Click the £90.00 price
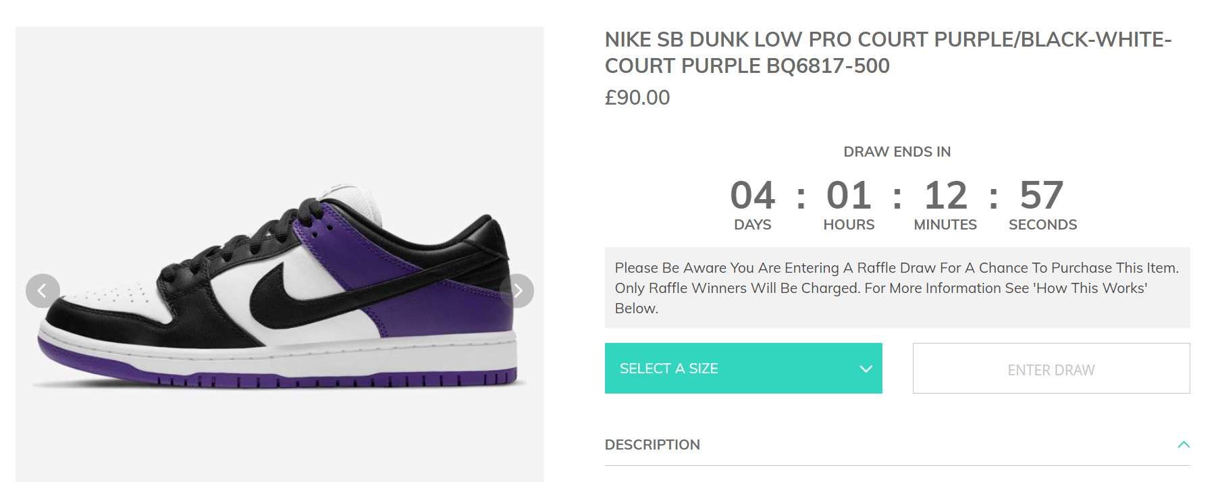The width and height of the screenshot is (1218, 482). [637, 98]
